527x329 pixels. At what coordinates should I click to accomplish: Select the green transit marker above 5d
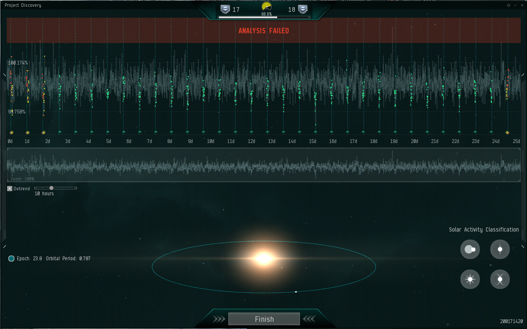coord(107,132)
